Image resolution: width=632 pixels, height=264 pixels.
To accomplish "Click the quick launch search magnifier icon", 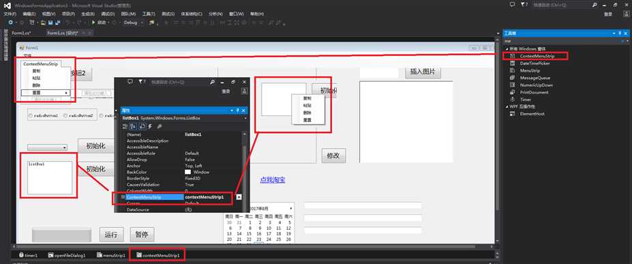I will click(x=594, y=5).
